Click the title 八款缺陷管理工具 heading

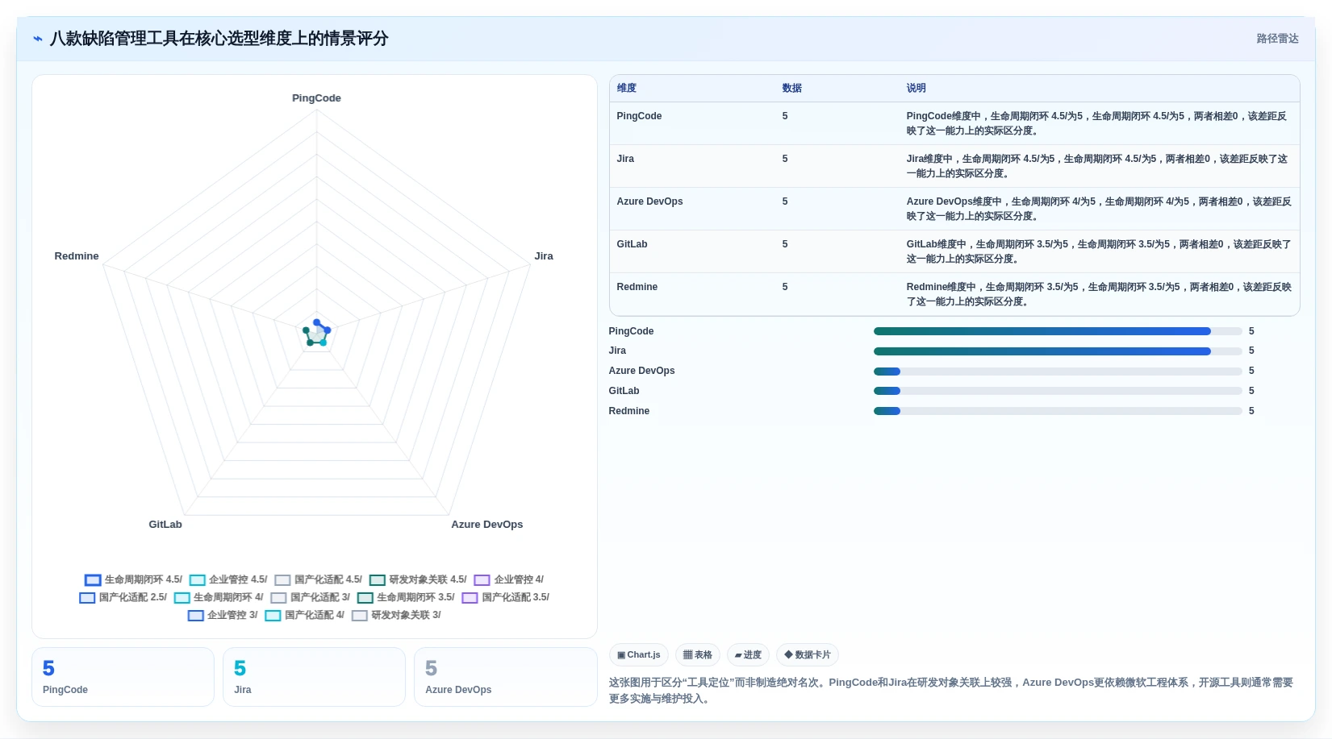[219, 39]
